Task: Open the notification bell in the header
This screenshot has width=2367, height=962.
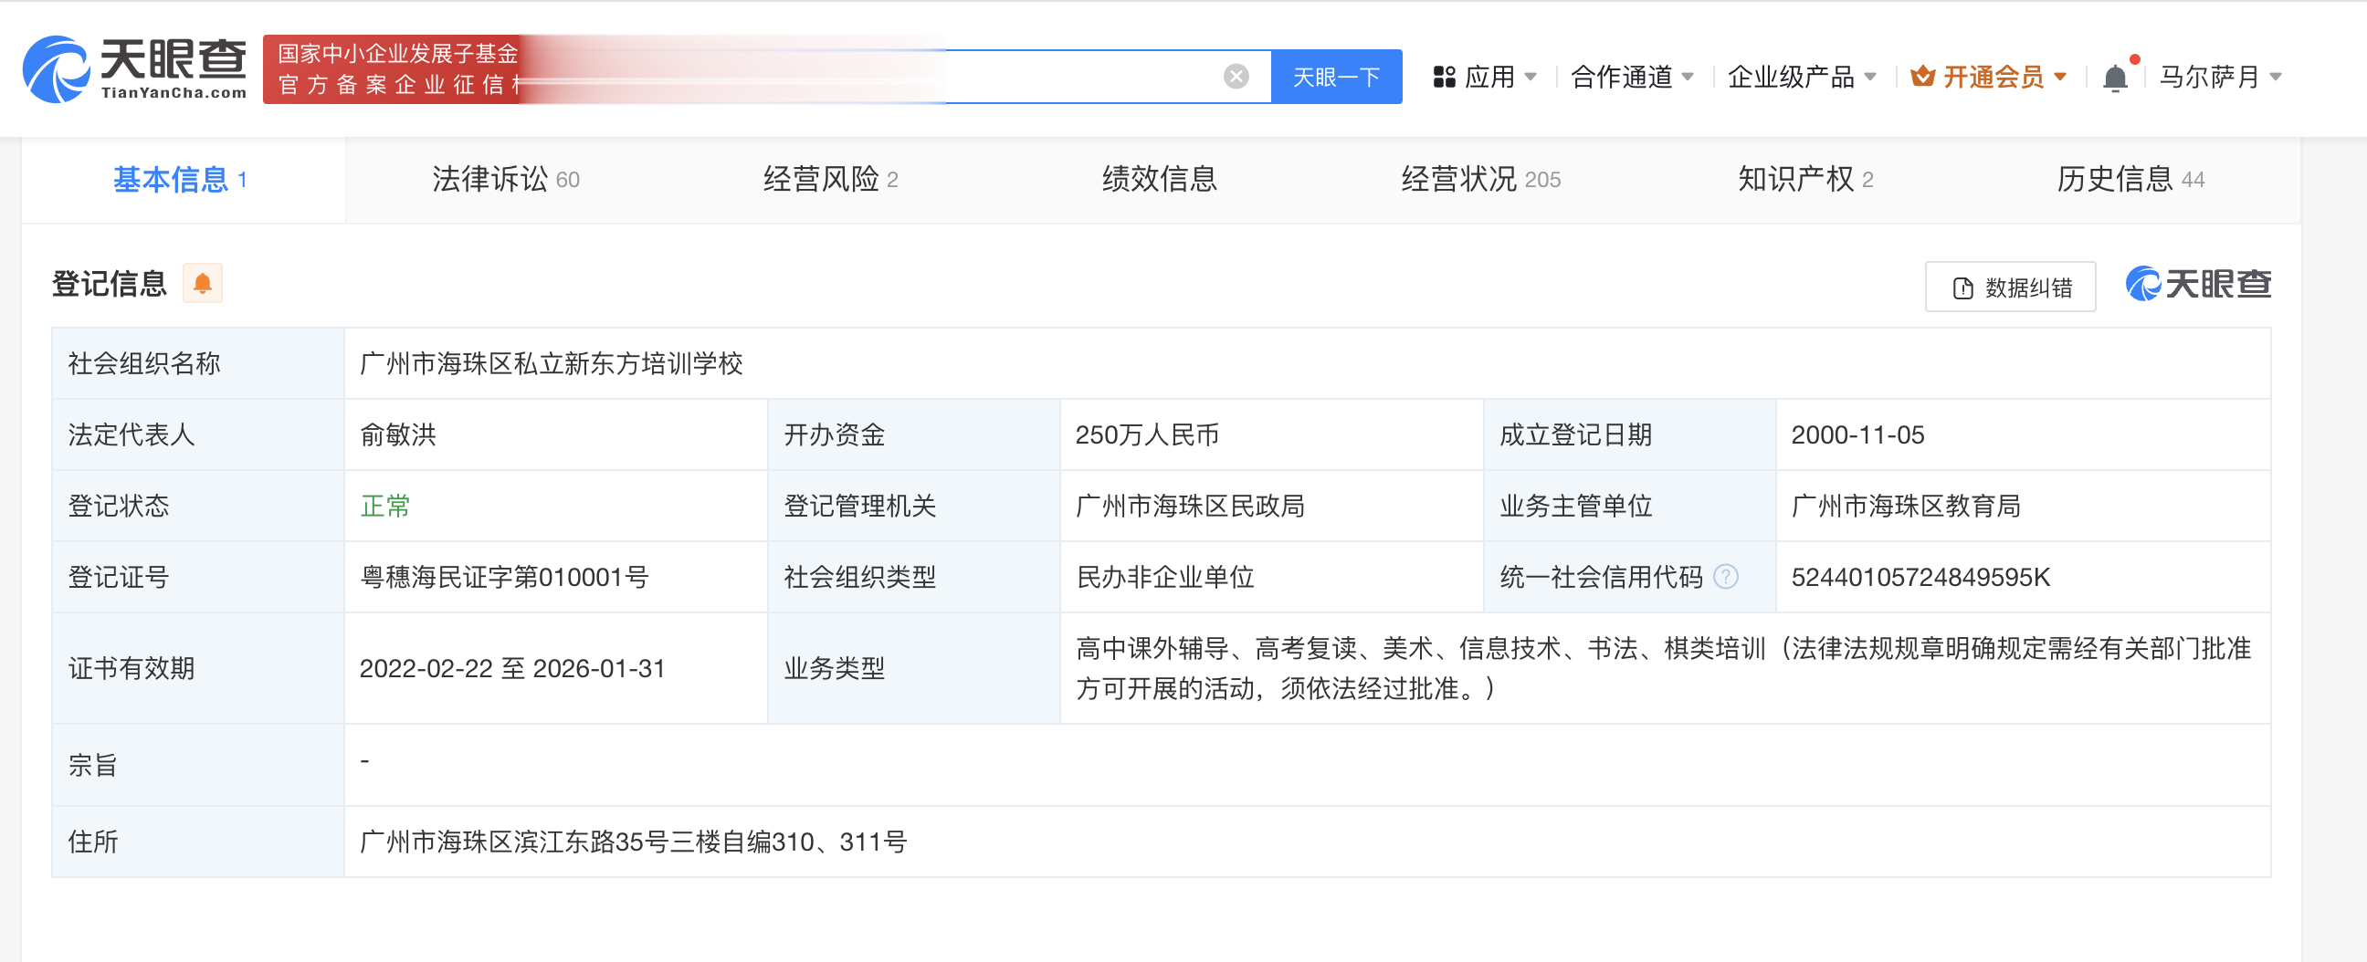Action: [2115, 78]
